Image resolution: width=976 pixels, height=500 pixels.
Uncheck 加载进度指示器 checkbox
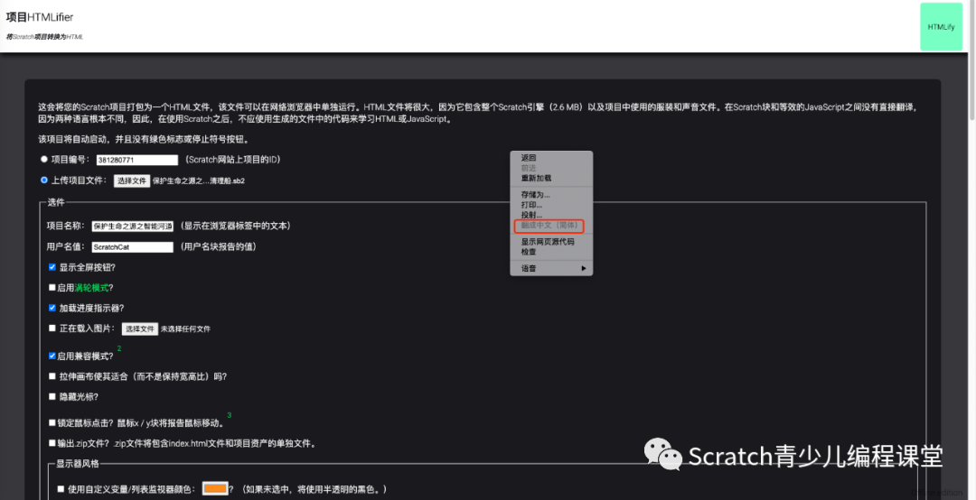(52, 308)
